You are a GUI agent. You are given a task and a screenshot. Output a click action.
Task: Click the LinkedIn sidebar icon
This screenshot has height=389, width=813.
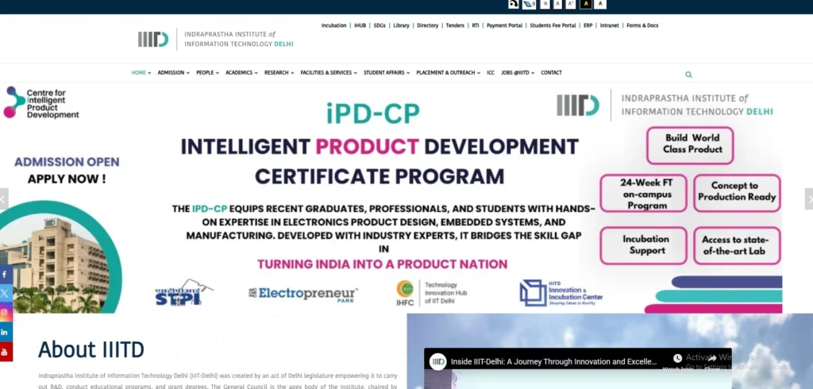pyautogui.click(x=5, y=332)
